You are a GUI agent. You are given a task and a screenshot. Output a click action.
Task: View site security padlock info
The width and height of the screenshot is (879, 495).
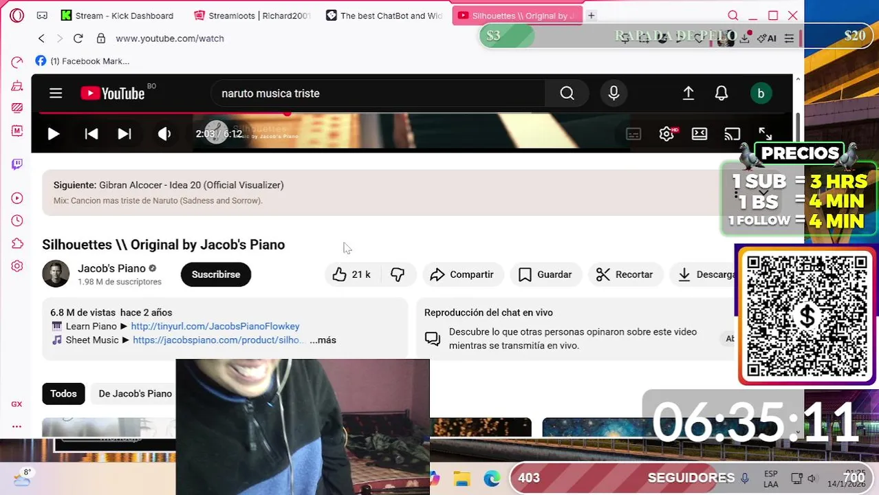(101, 38)
